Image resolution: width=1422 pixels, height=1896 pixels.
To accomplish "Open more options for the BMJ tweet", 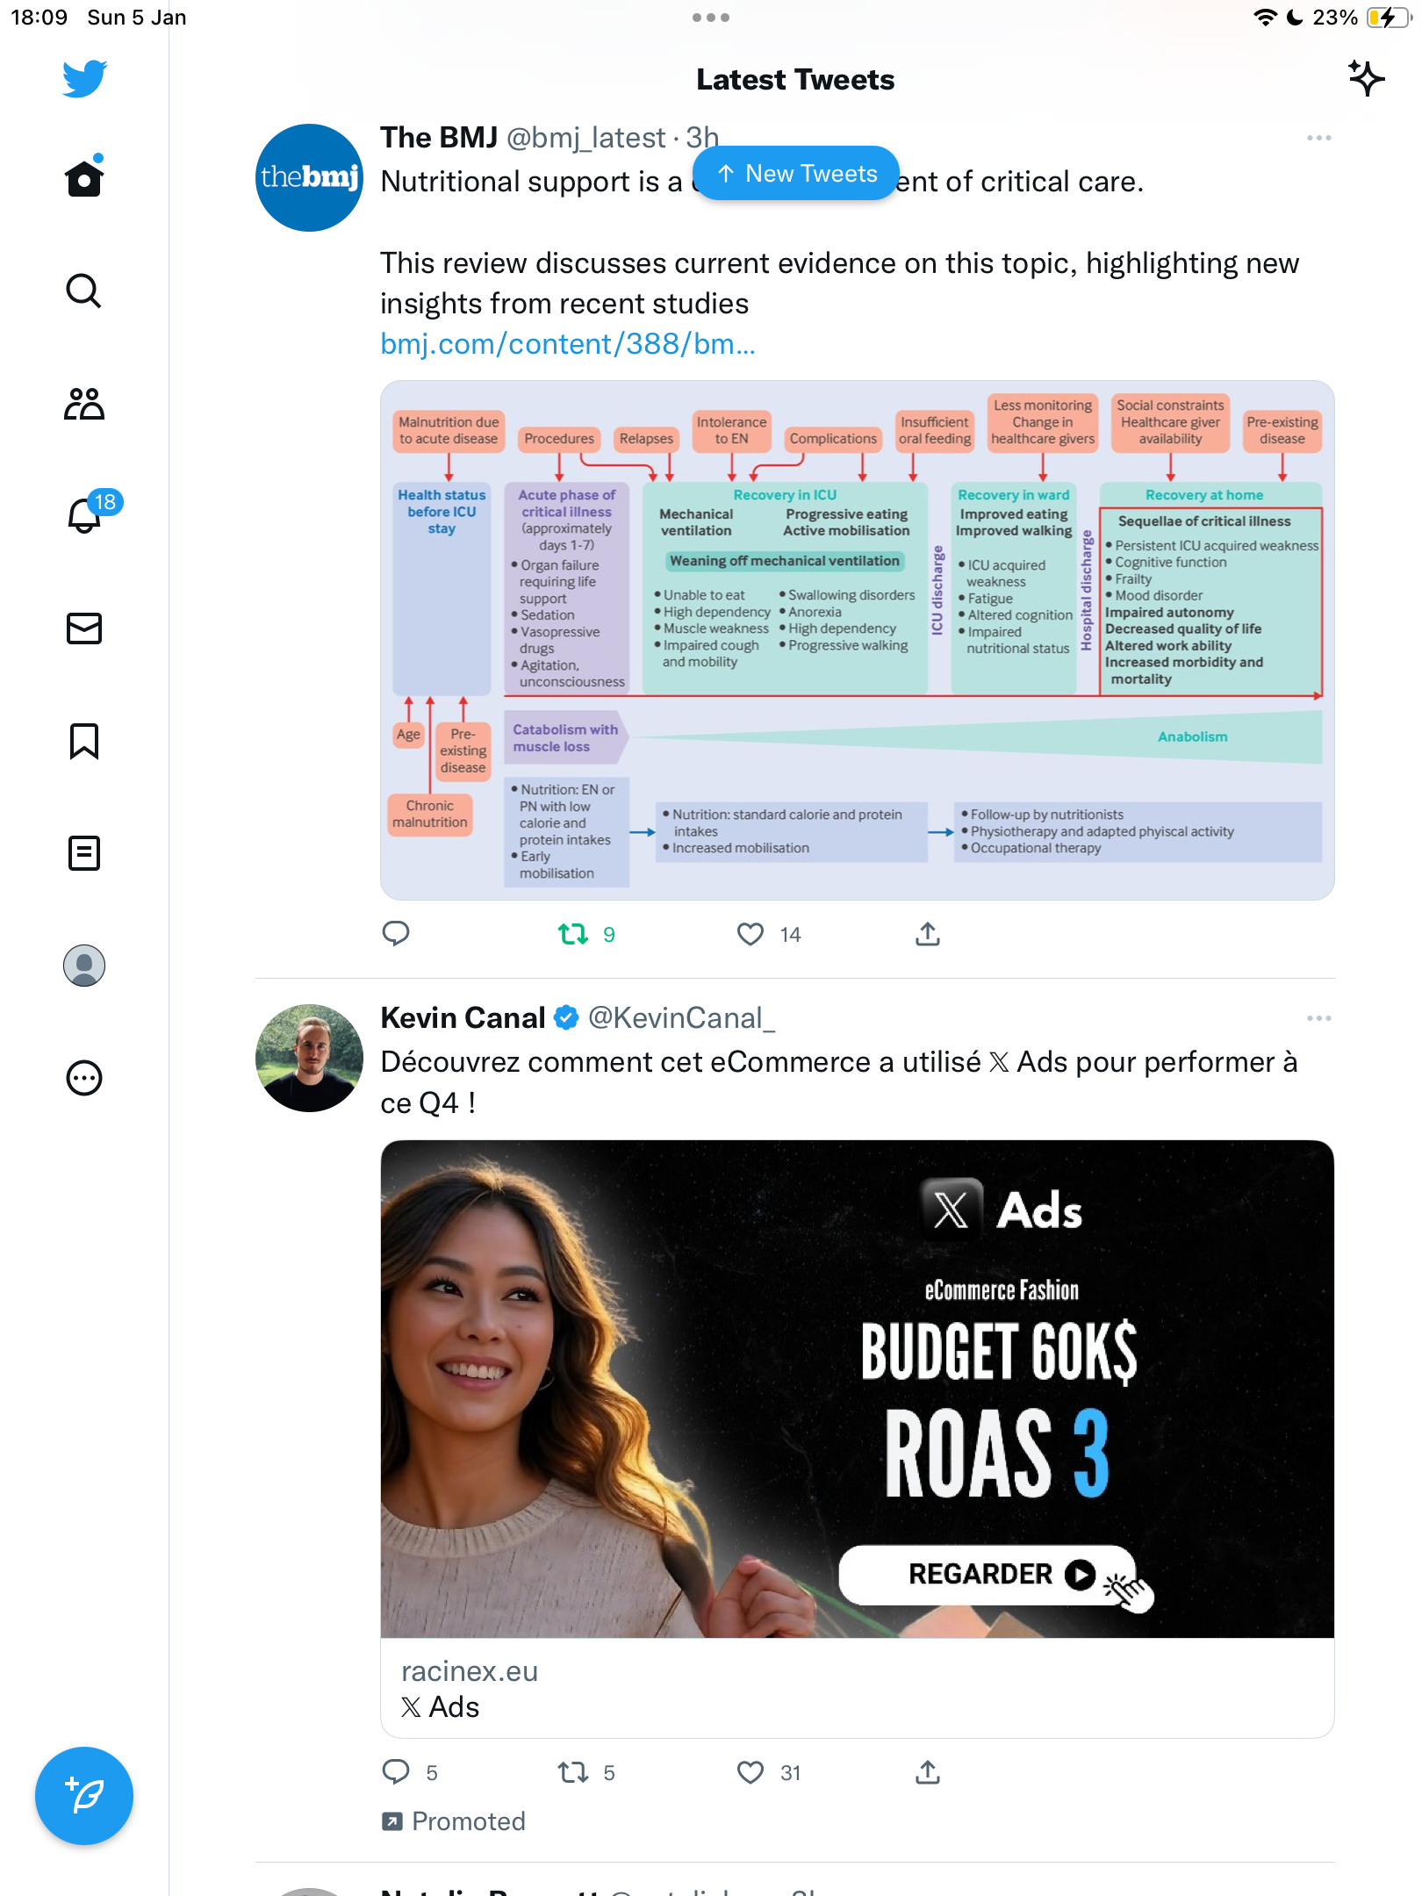I will (1318, 138).
